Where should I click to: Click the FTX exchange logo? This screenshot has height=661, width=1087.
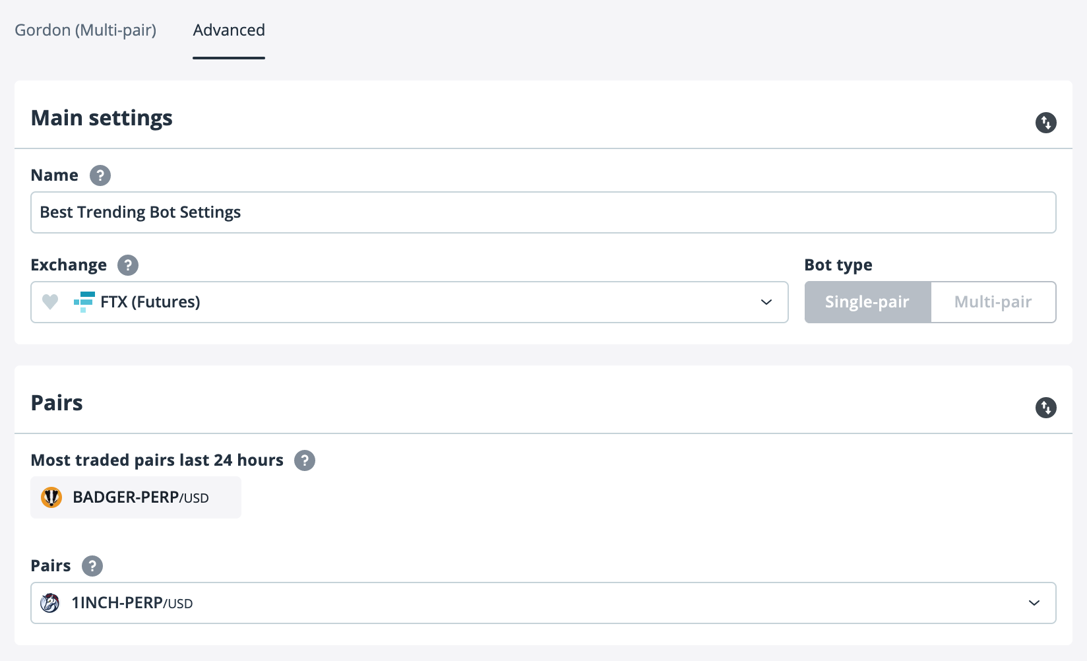[x=83, y=302]
